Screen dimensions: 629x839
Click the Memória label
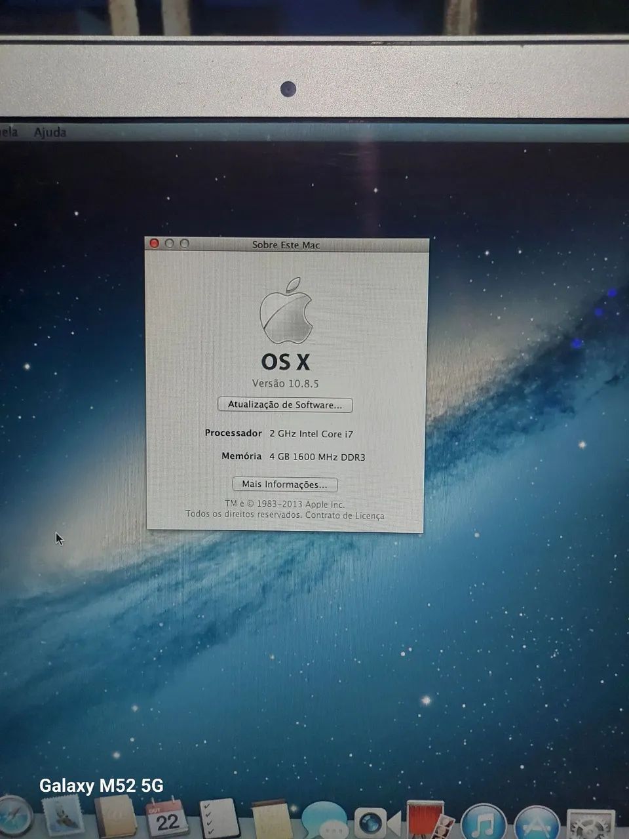(242, 456)
